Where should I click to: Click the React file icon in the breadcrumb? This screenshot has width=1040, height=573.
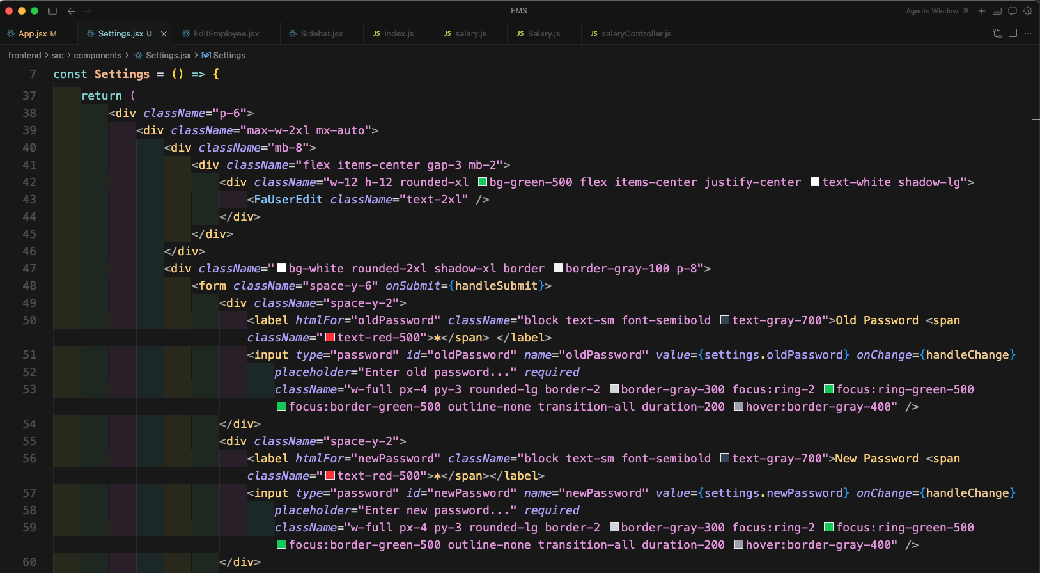[x=138, y=56]
